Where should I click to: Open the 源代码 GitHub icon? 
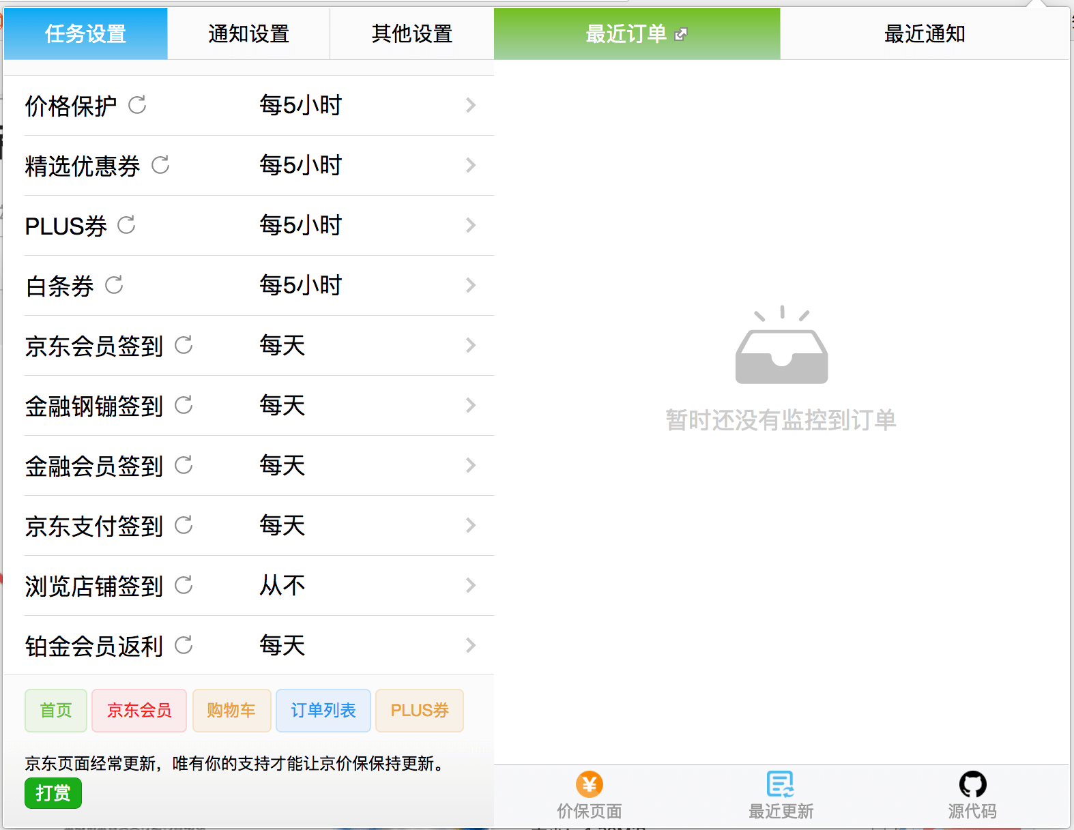click(x=972, y=784)
